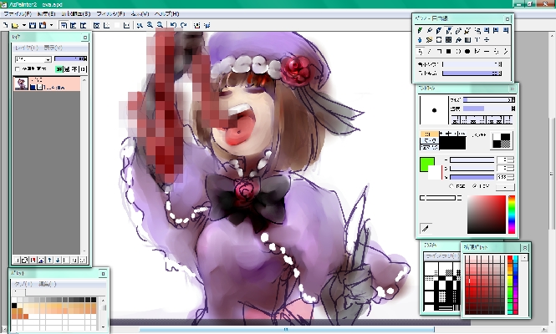
Task: Click the Zoom in magnifier icon
Action: pos(150,25)
